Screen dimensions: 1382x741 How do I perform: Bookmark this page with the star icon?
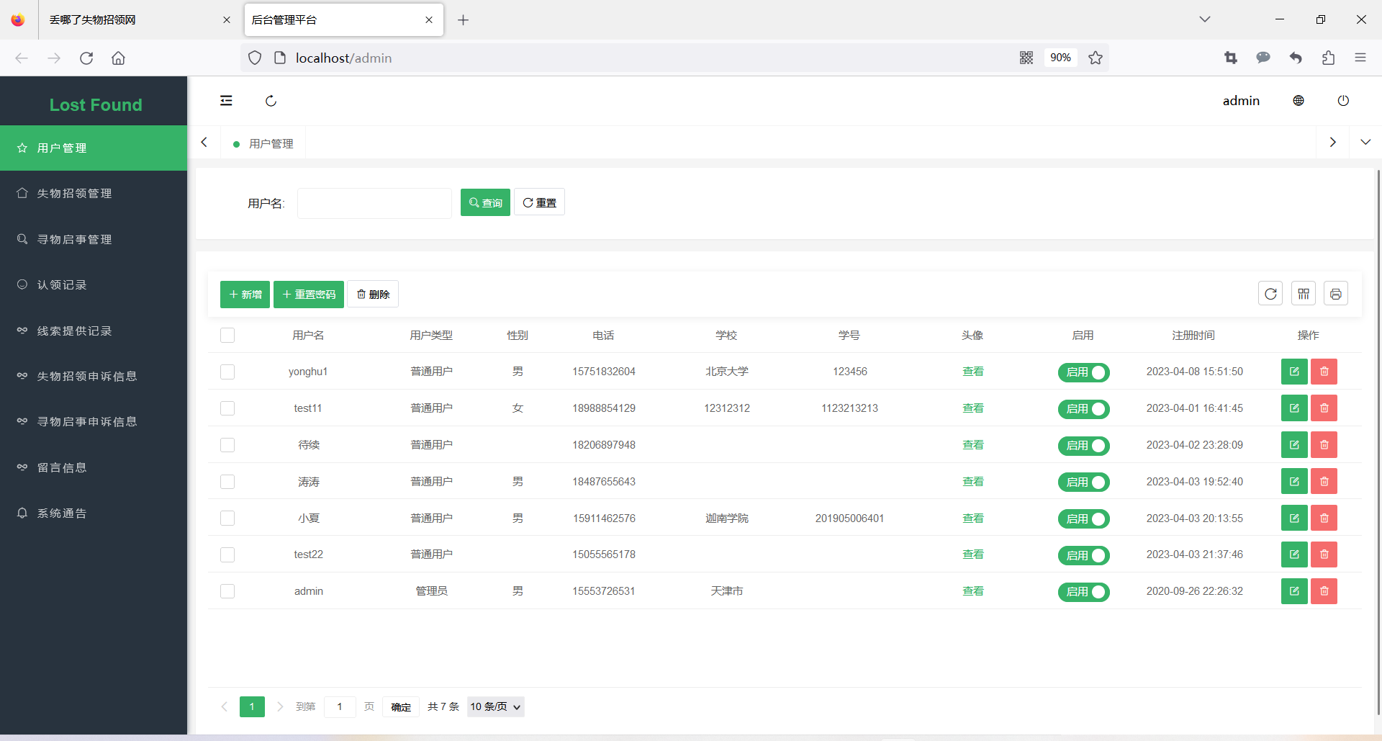[x=1096, y=58]
